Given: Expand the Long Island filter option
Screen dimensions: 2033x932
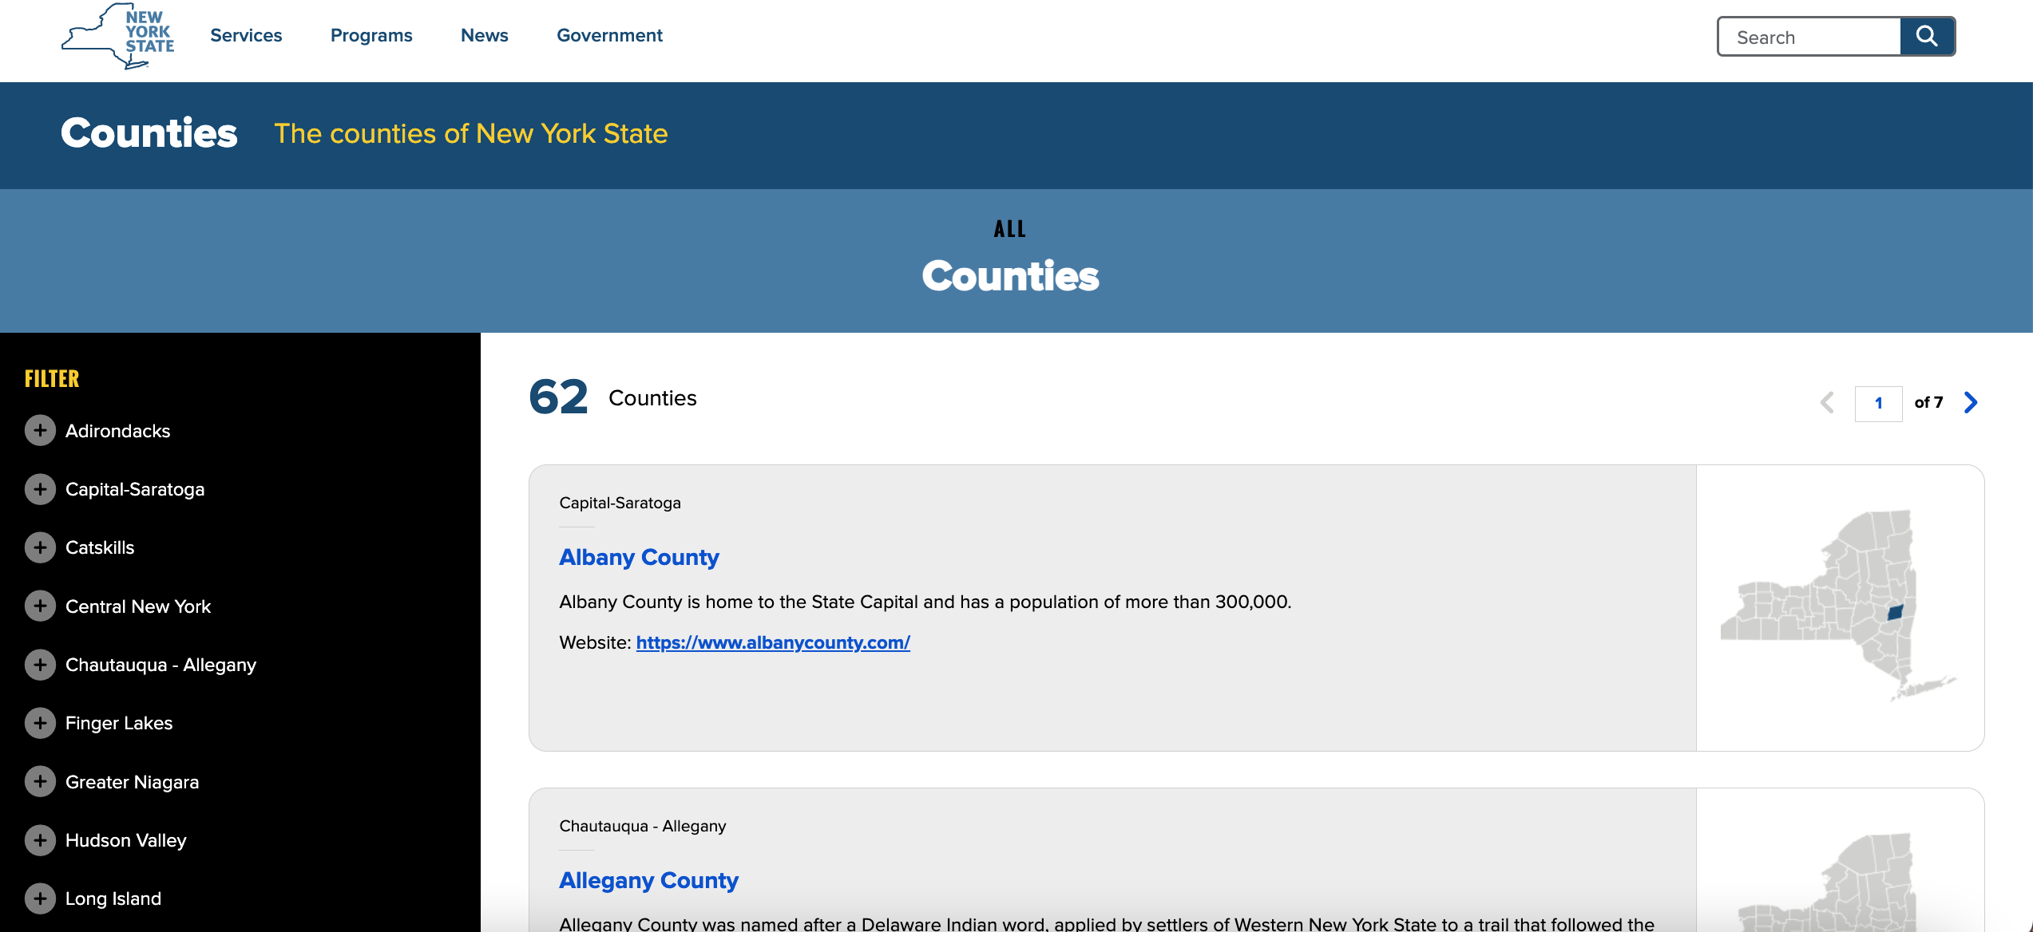Looking at the screenshot, I should coord(40,898).
